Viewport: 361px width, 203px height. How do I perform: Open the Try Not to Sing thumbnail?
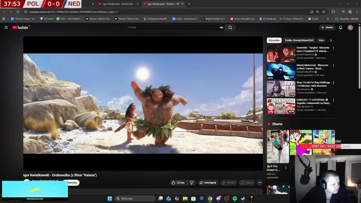click(x=281, y=89)
